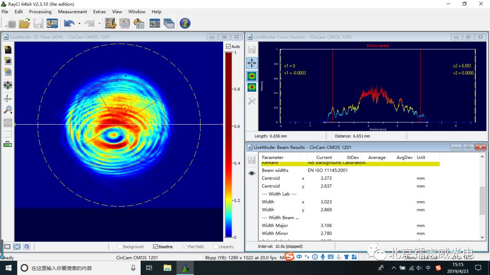Uncheck the Baseline checkbox
The height and width of the screenshot is (275, 490).
155,246
